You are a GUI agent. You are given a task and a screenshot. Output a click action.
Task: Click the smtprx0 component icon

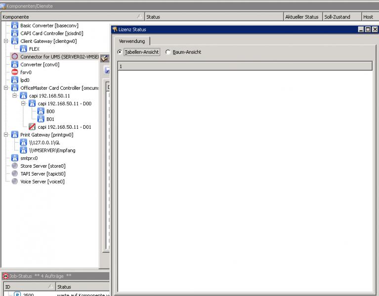(15, 158)
